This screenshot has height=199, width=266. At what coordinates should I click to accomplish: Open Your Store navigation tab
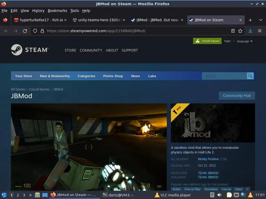(x=24, y=76)
